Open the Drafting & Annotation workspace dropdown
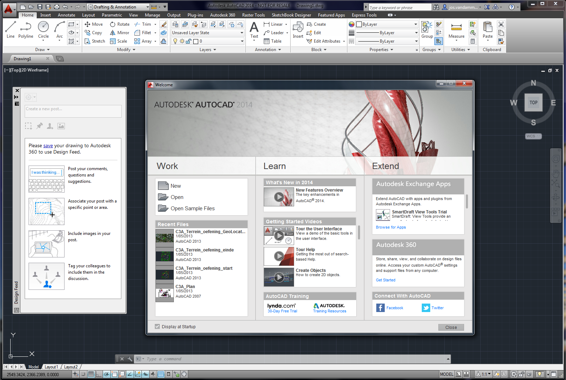 click(118, 7)
